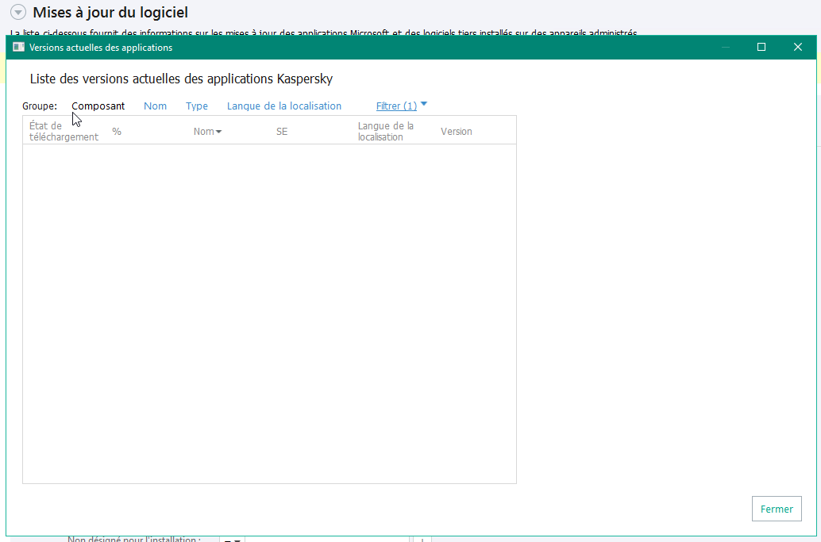
Task: Collapse the Mises à jour du logiciel section
Action: (x=17, y=12)
